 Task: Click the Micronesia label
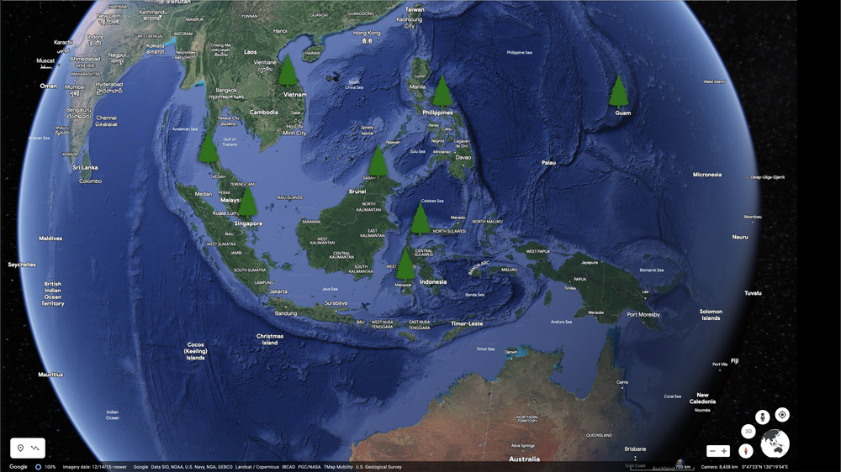click(x=707, y=175)
